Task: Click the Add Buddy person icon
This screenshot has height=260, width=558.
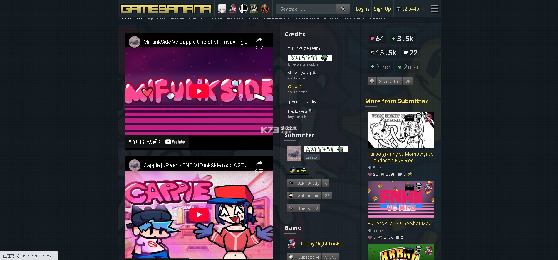Action: point(291,183)
